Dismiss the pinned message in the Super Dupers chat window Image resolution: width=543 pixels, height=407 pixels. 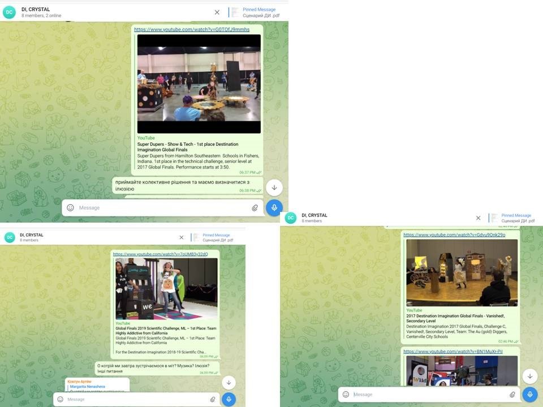217,12
